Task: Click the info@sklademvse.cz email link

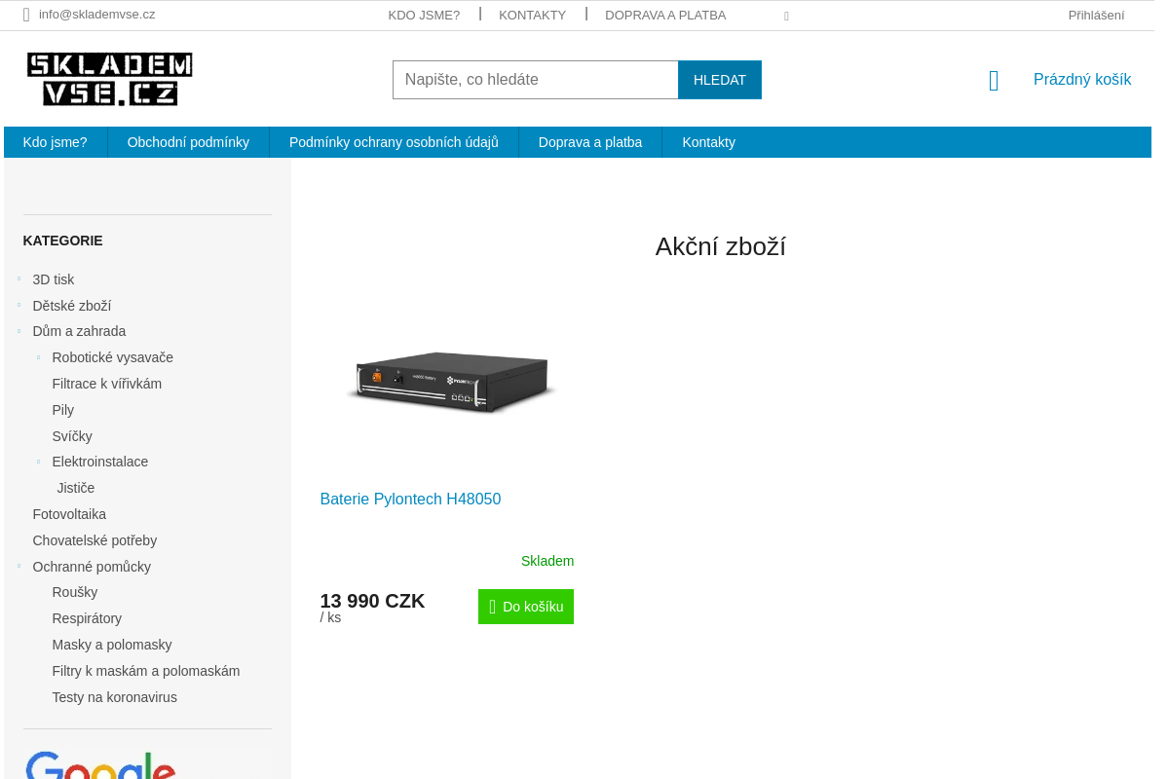Action: (96, 15)
